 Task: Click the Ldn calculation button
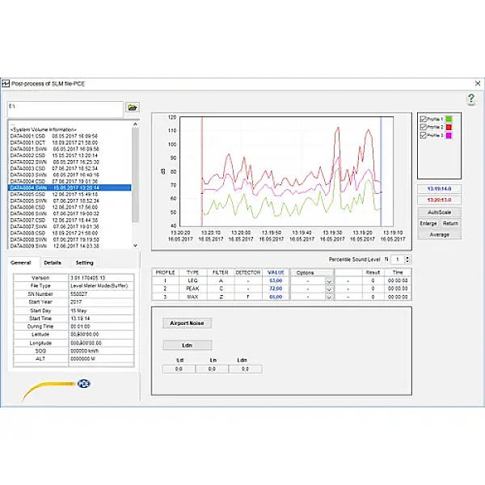click(x=187, y=345)
